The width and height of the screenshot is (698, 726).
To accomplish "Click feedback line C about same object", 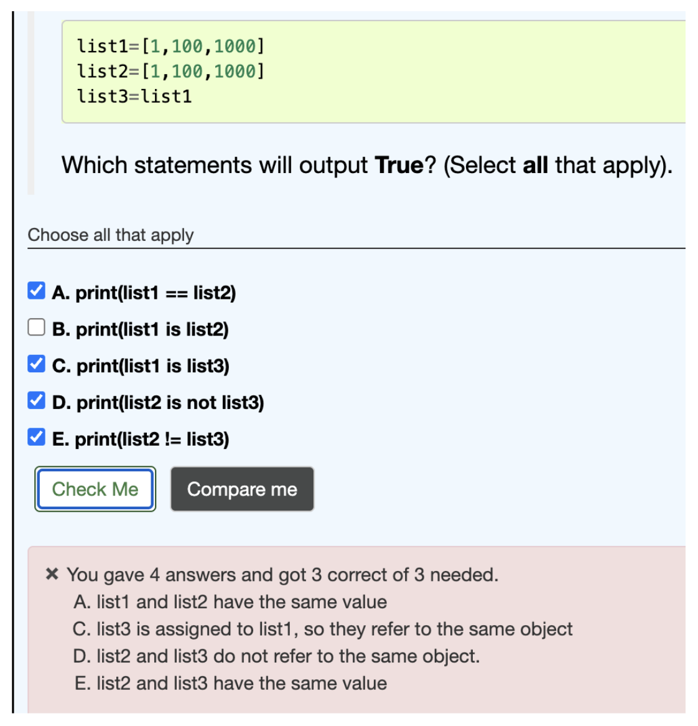I will 322,629.
